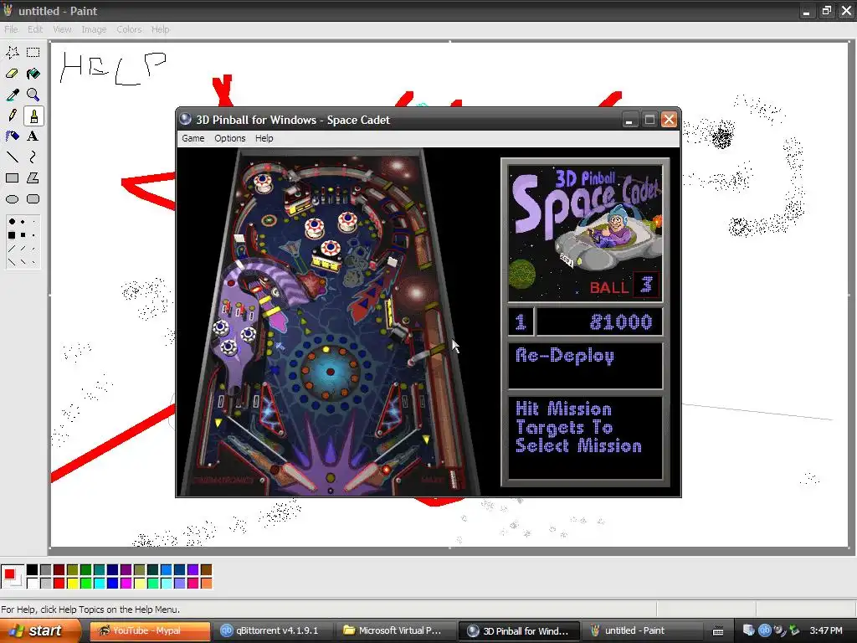Image resolution: width=857 pixels, height=643 pixels.
Task: Choose the medium square brush shape
Action: [x=23, y=235]
